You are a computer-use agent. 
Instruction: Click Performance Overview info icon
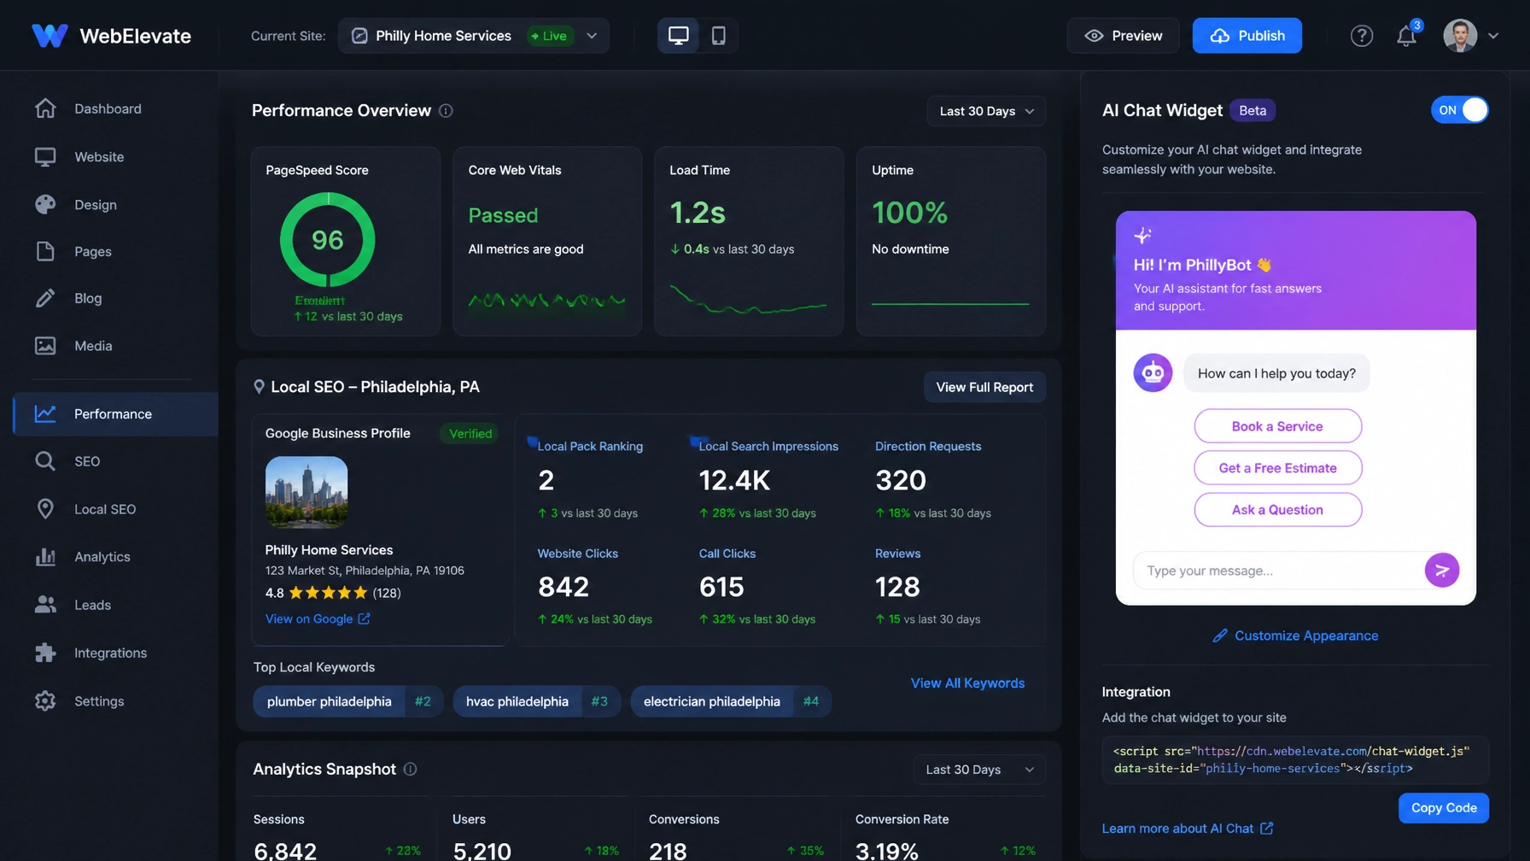pyautogui.click(x=446, y=111)
